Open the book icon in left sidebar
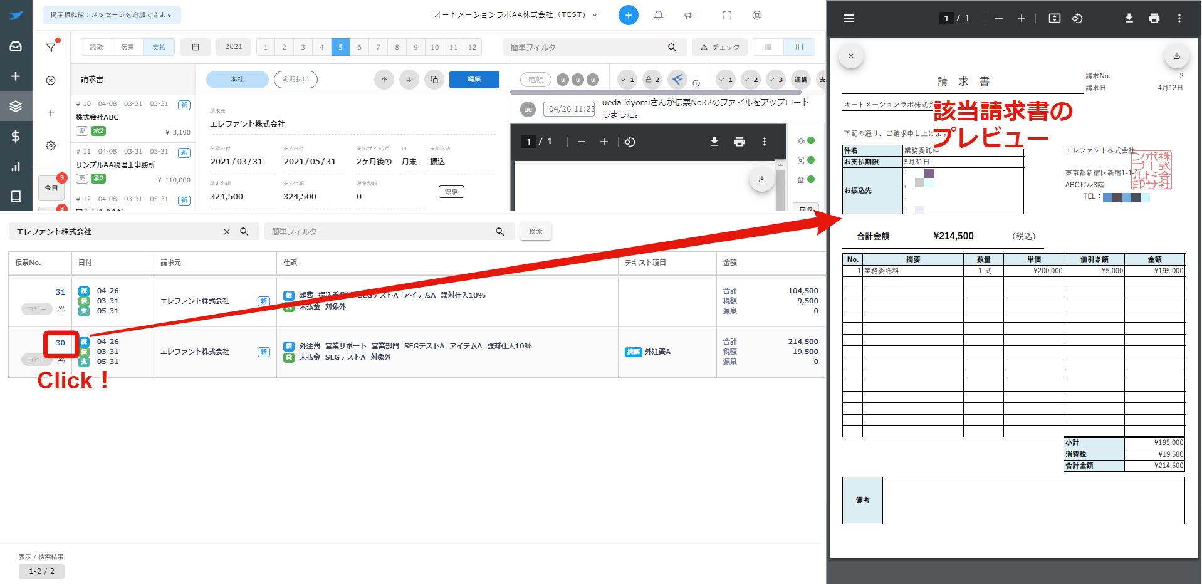The height and width of the screenshot is (584, 1202). tap(16, 197)
